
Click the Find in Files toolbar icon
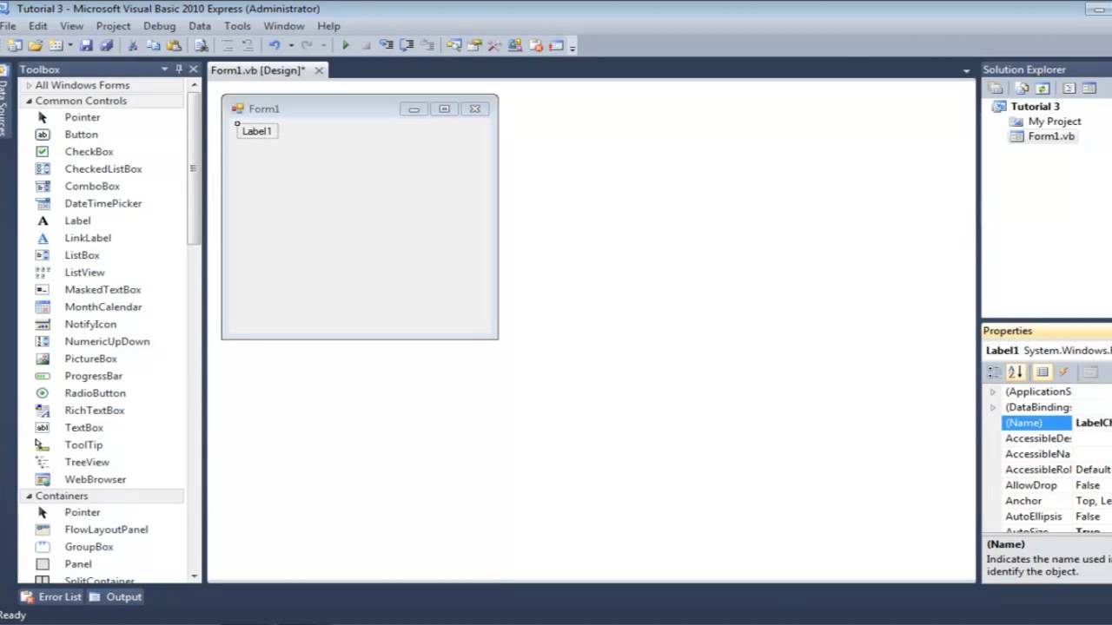pyautogui.click(x=201, y=45)
